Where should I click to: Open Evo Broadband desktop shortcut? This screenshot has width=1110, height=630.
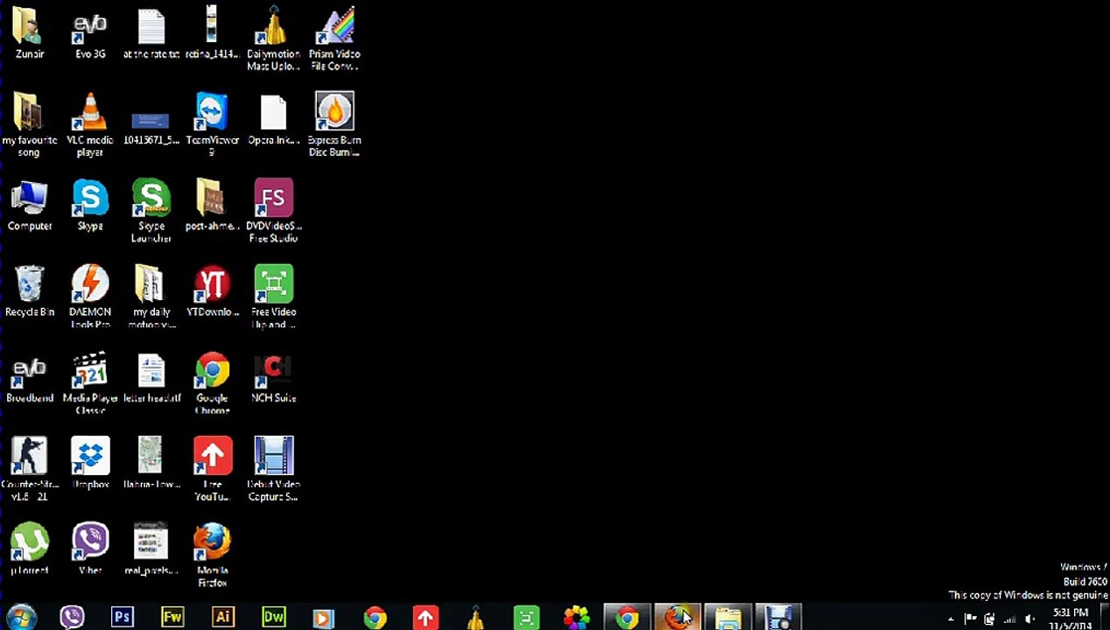(x=29, y=378)
